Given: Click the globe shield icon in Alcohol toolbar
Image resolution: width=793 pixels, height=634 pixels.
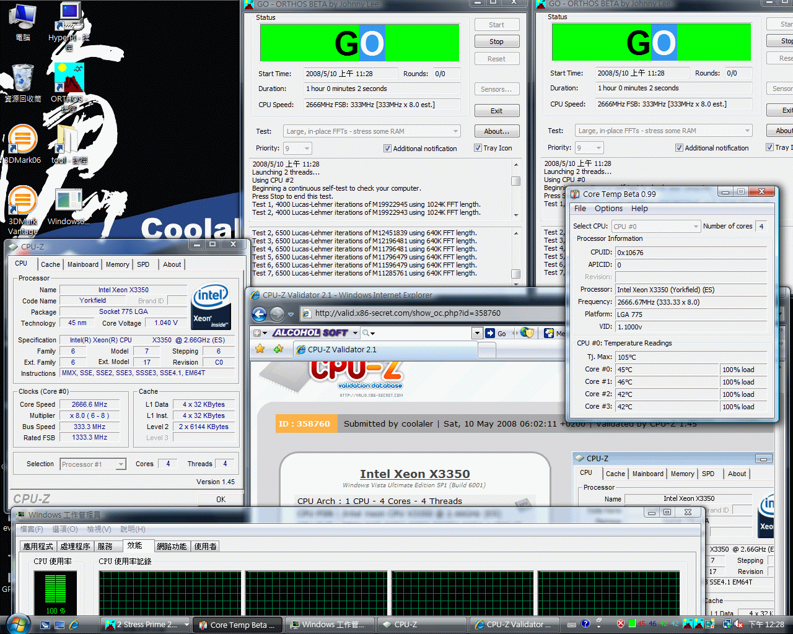Looking at the screenshot, I should tap(527, 333).
